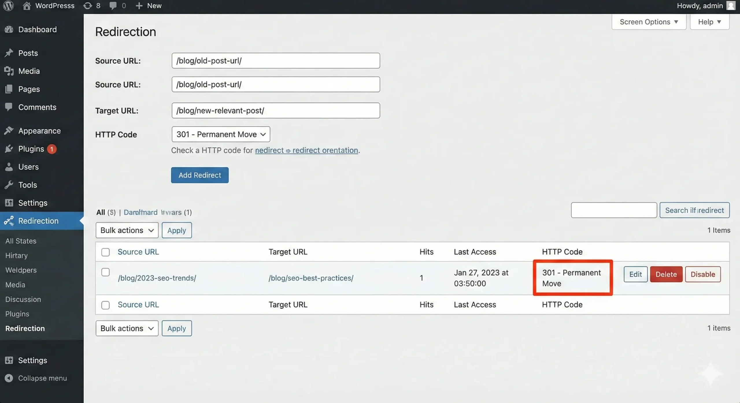Screen dimensions: 740x403
Task: Open Appearance via the paintbrush icon
Action: (9, 130)
